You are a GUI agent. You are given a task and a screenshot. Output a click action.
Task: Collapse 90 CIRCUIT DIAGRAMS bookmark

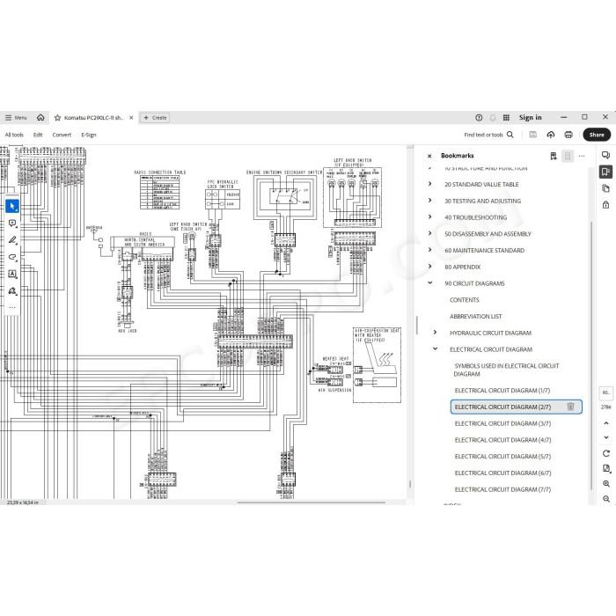click(x=429, y=282)
